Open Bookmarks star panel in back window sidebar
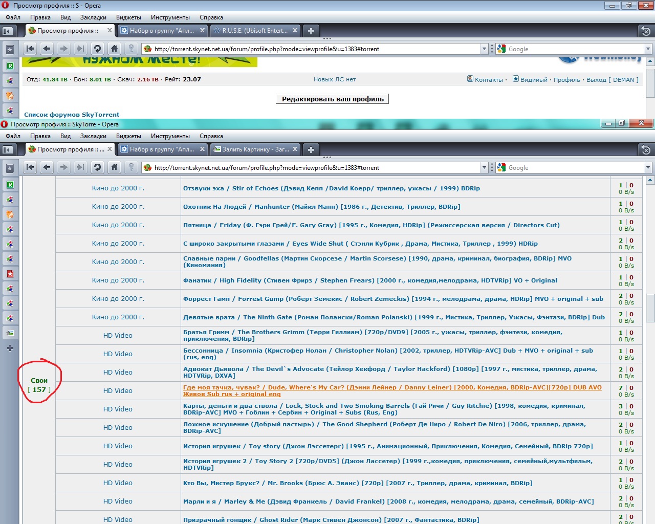Screen dimensions: 655x524 pyautogui.click(x=10, y=50)
